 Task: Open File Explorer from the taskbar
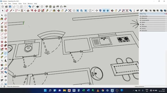click(64, 90)
